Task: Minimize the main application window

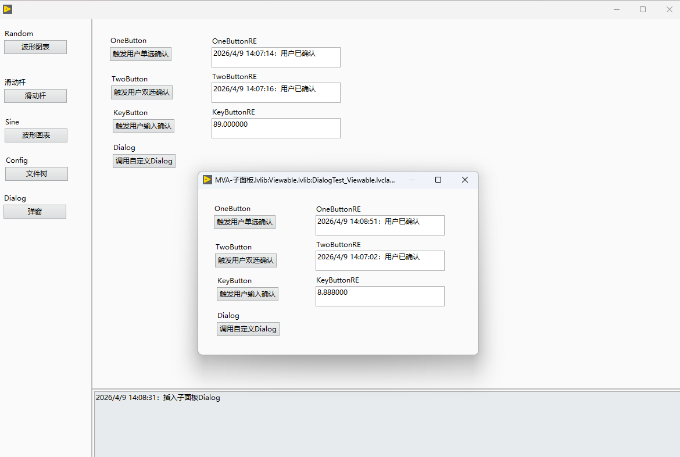Action: 616,9
